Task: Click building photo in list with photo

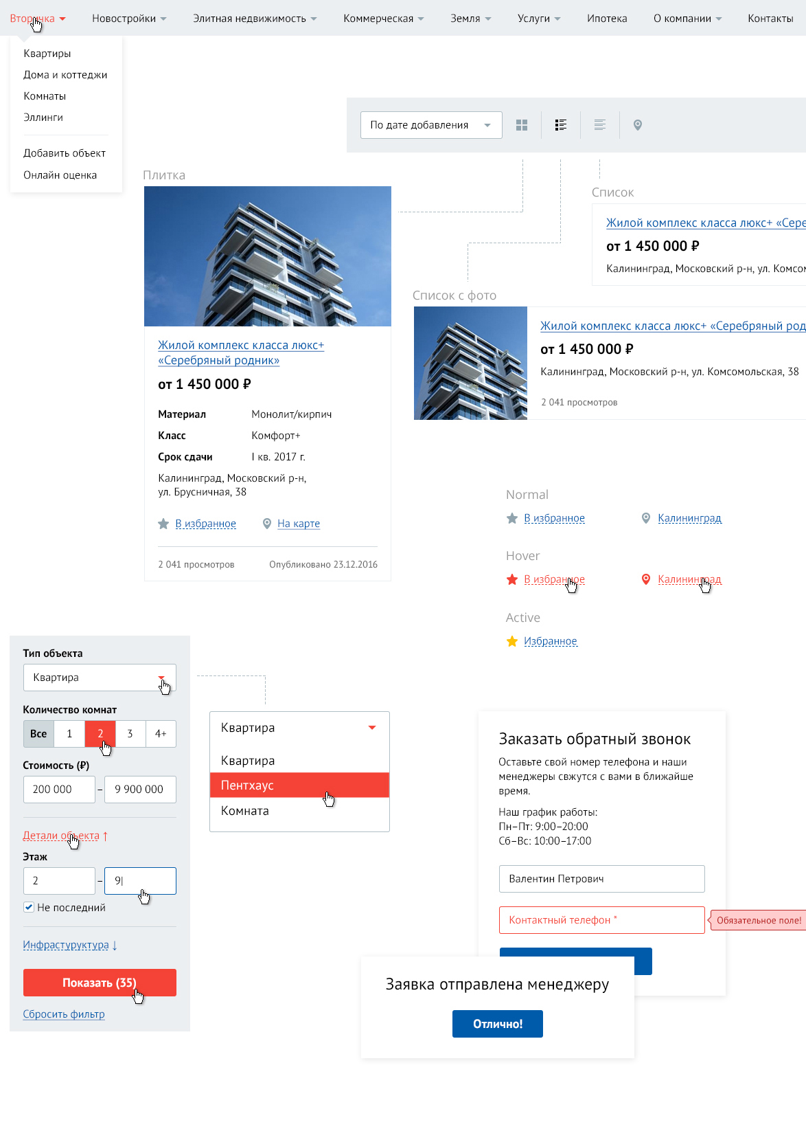Action: click(x=470, y=363)
